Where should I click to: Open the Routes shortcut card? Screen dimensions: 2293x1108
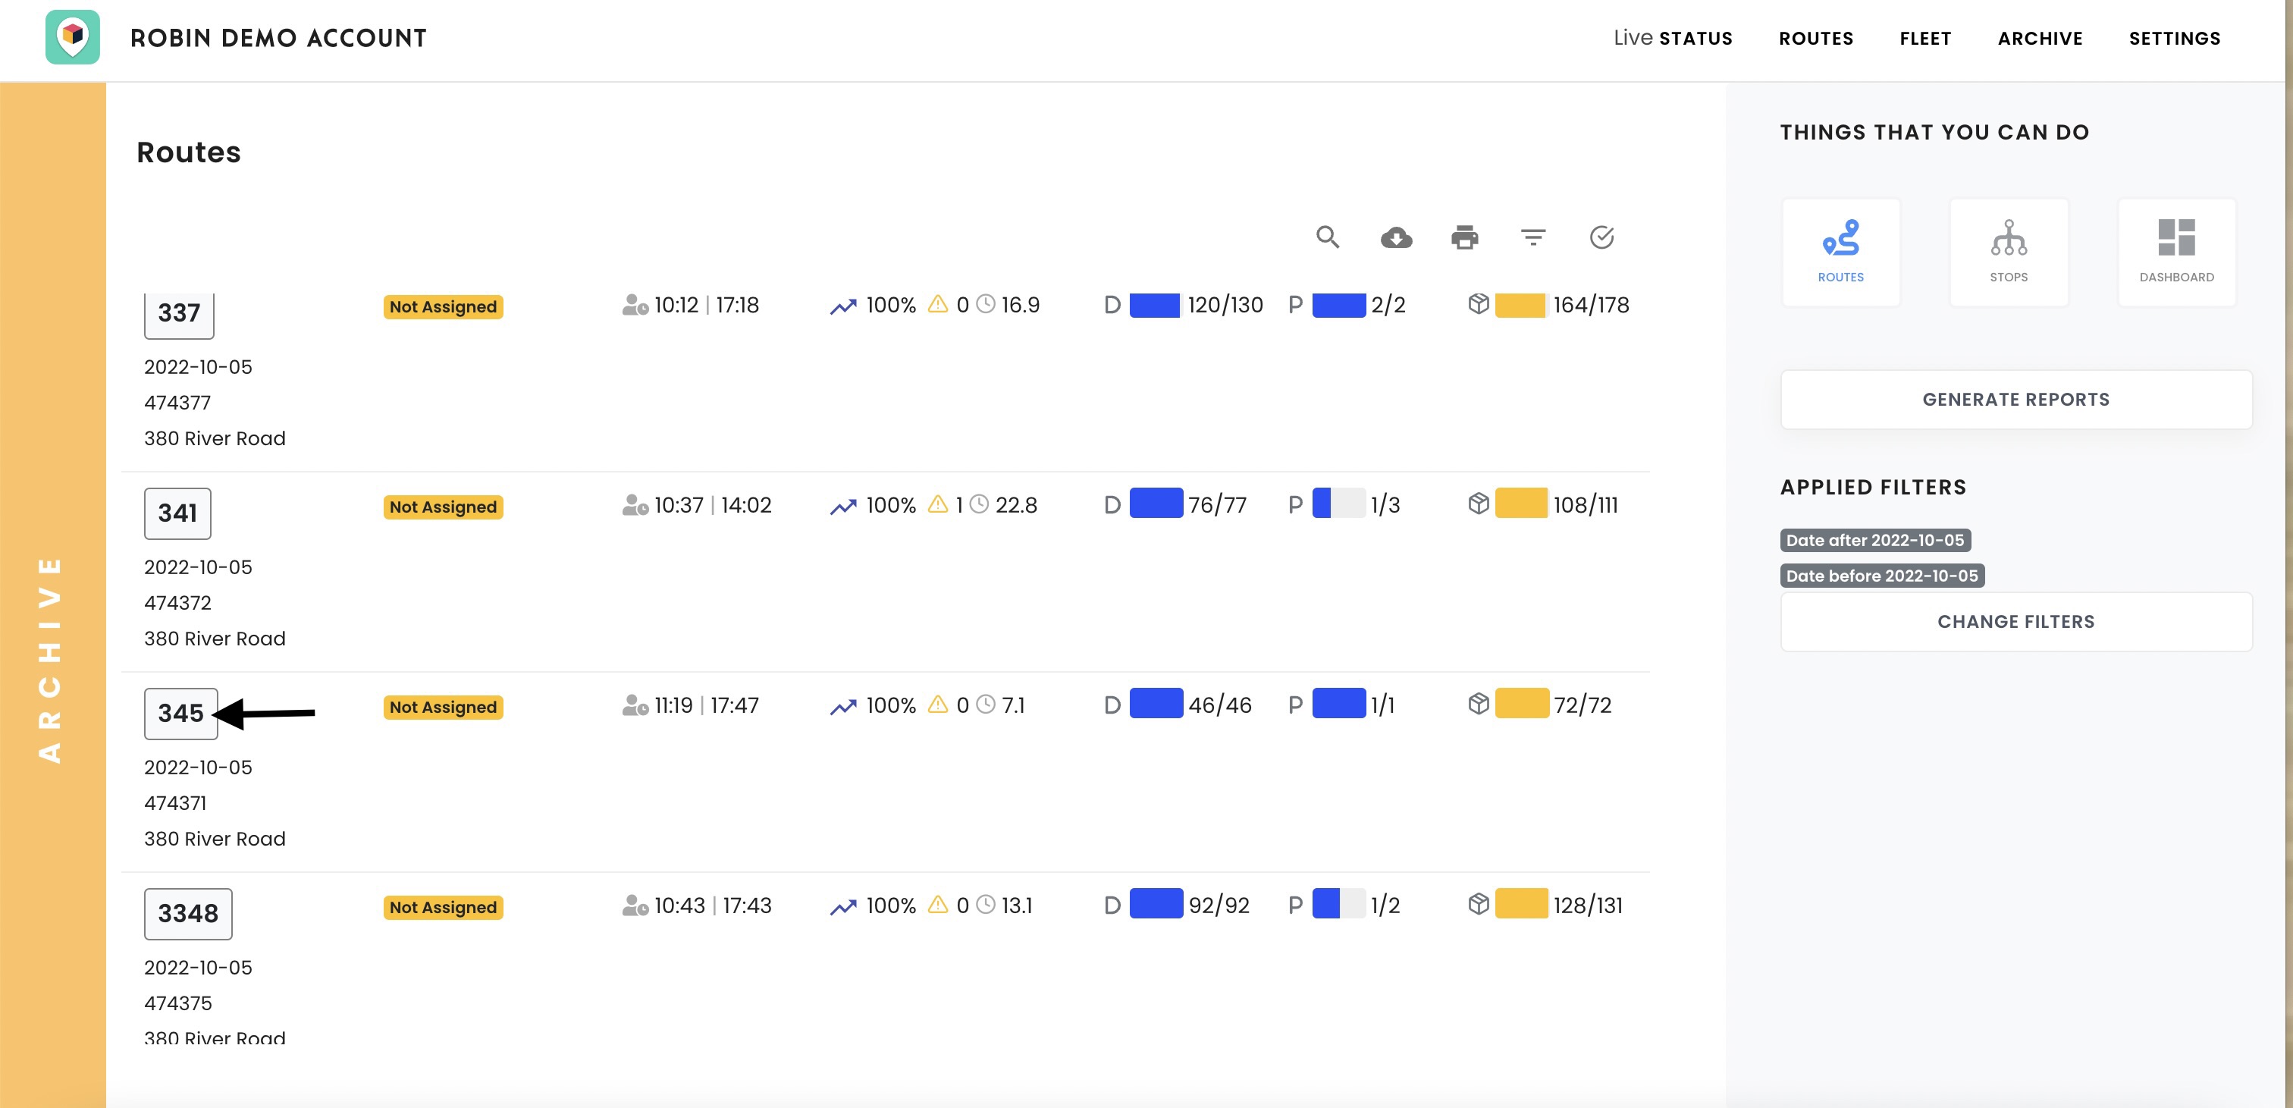[x=1841, y=253]
